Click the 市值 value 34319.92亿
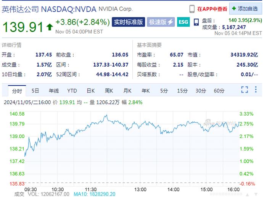The height and width of the screenshot is (197, 267). click(x=244, y=55)
